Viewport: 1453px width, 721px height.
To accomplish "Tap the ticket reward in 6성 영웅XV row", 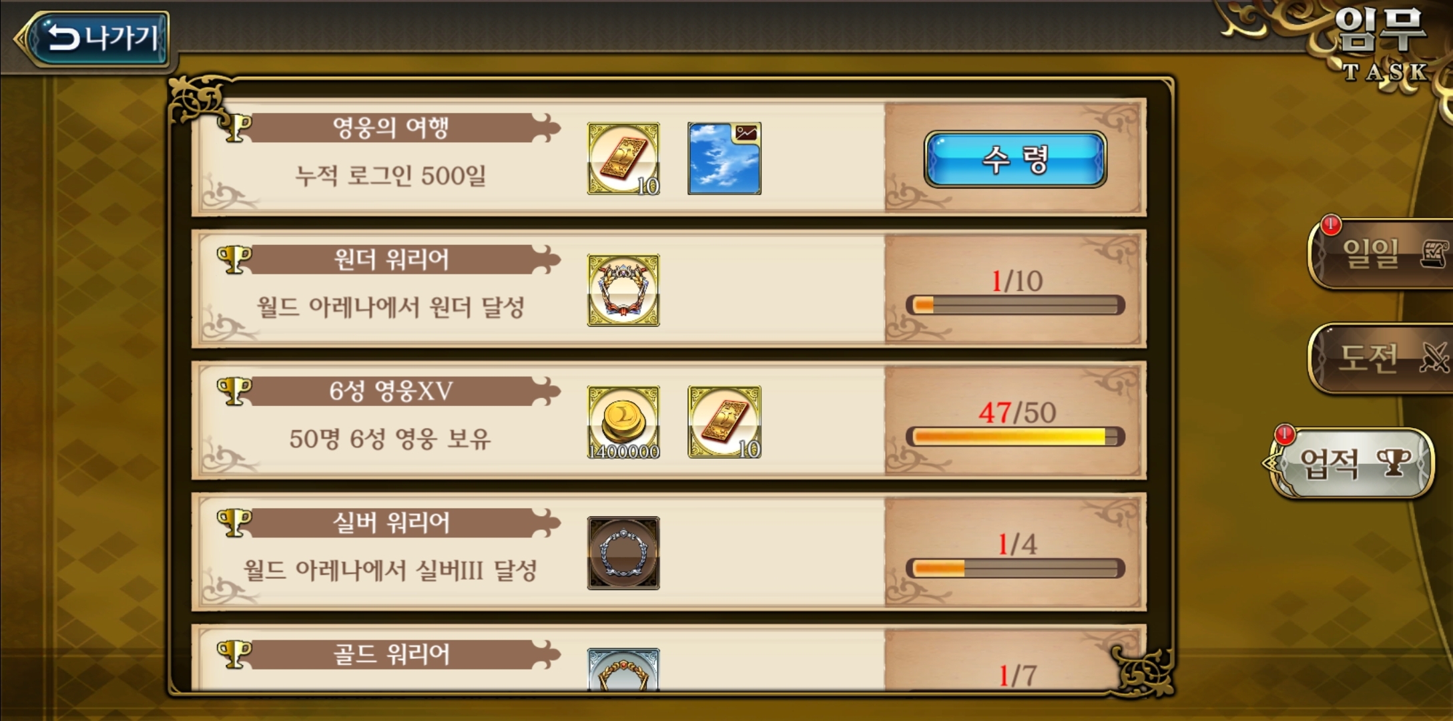I will (x=724, y=422).
